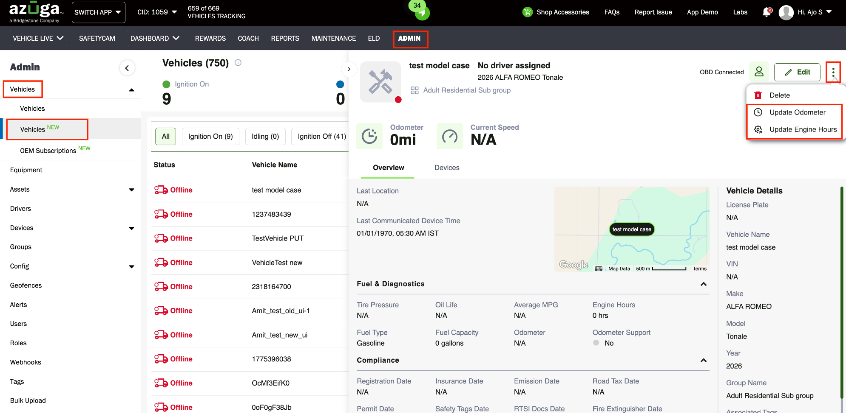Filter vehicles by Idling (0)
The height and width of the screenshot is (414, 846).
tap(265, 136)
